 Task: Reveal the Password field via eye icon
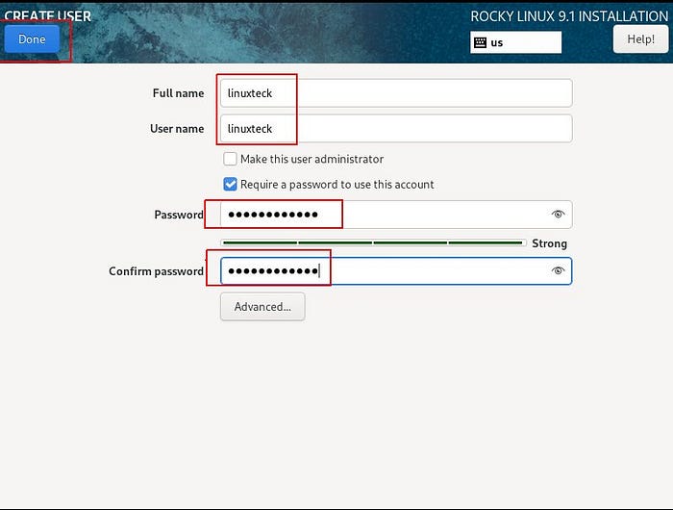tap(558, 214)
